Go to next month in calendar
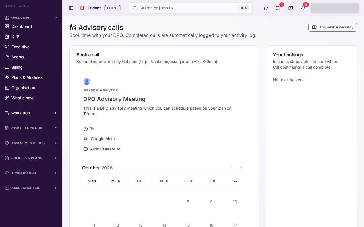This screenshot has height=227, width=364. tap(241, 168)
